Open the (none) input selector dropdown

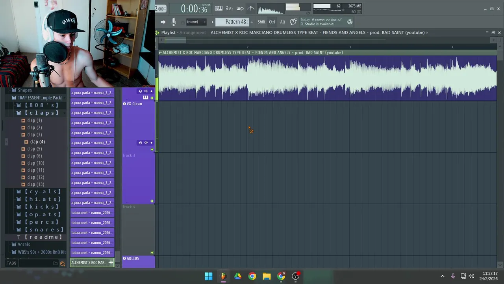196,22
